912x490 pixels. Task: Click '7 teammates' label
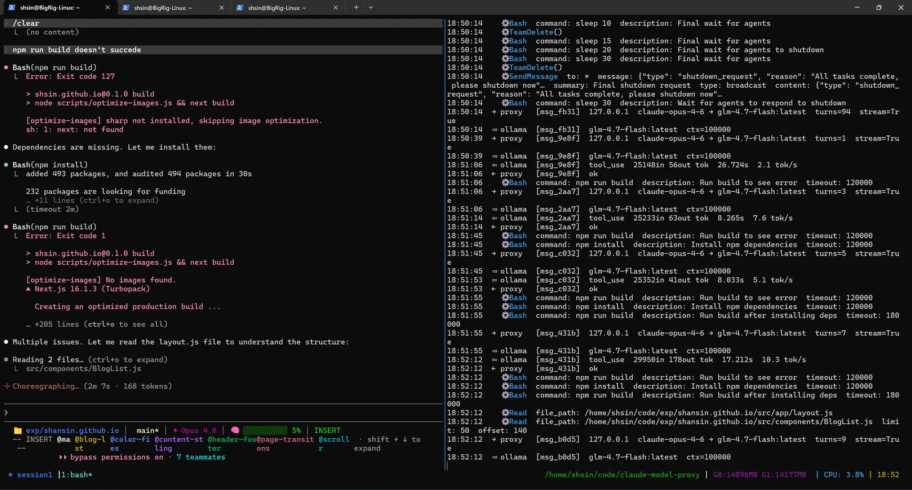pyautogui.click(x=201, y=458)
